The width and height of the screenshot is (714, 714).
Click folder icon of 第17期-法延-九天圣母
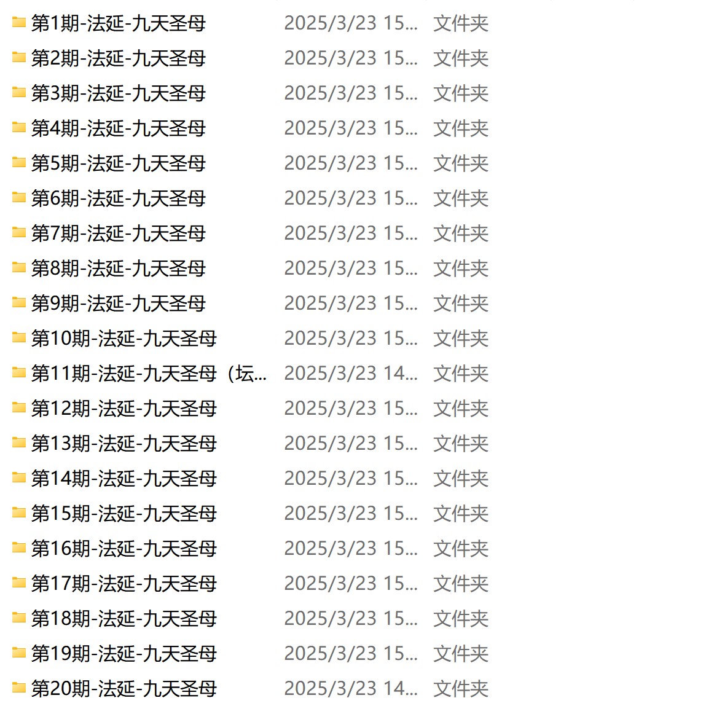click(18, 583)
